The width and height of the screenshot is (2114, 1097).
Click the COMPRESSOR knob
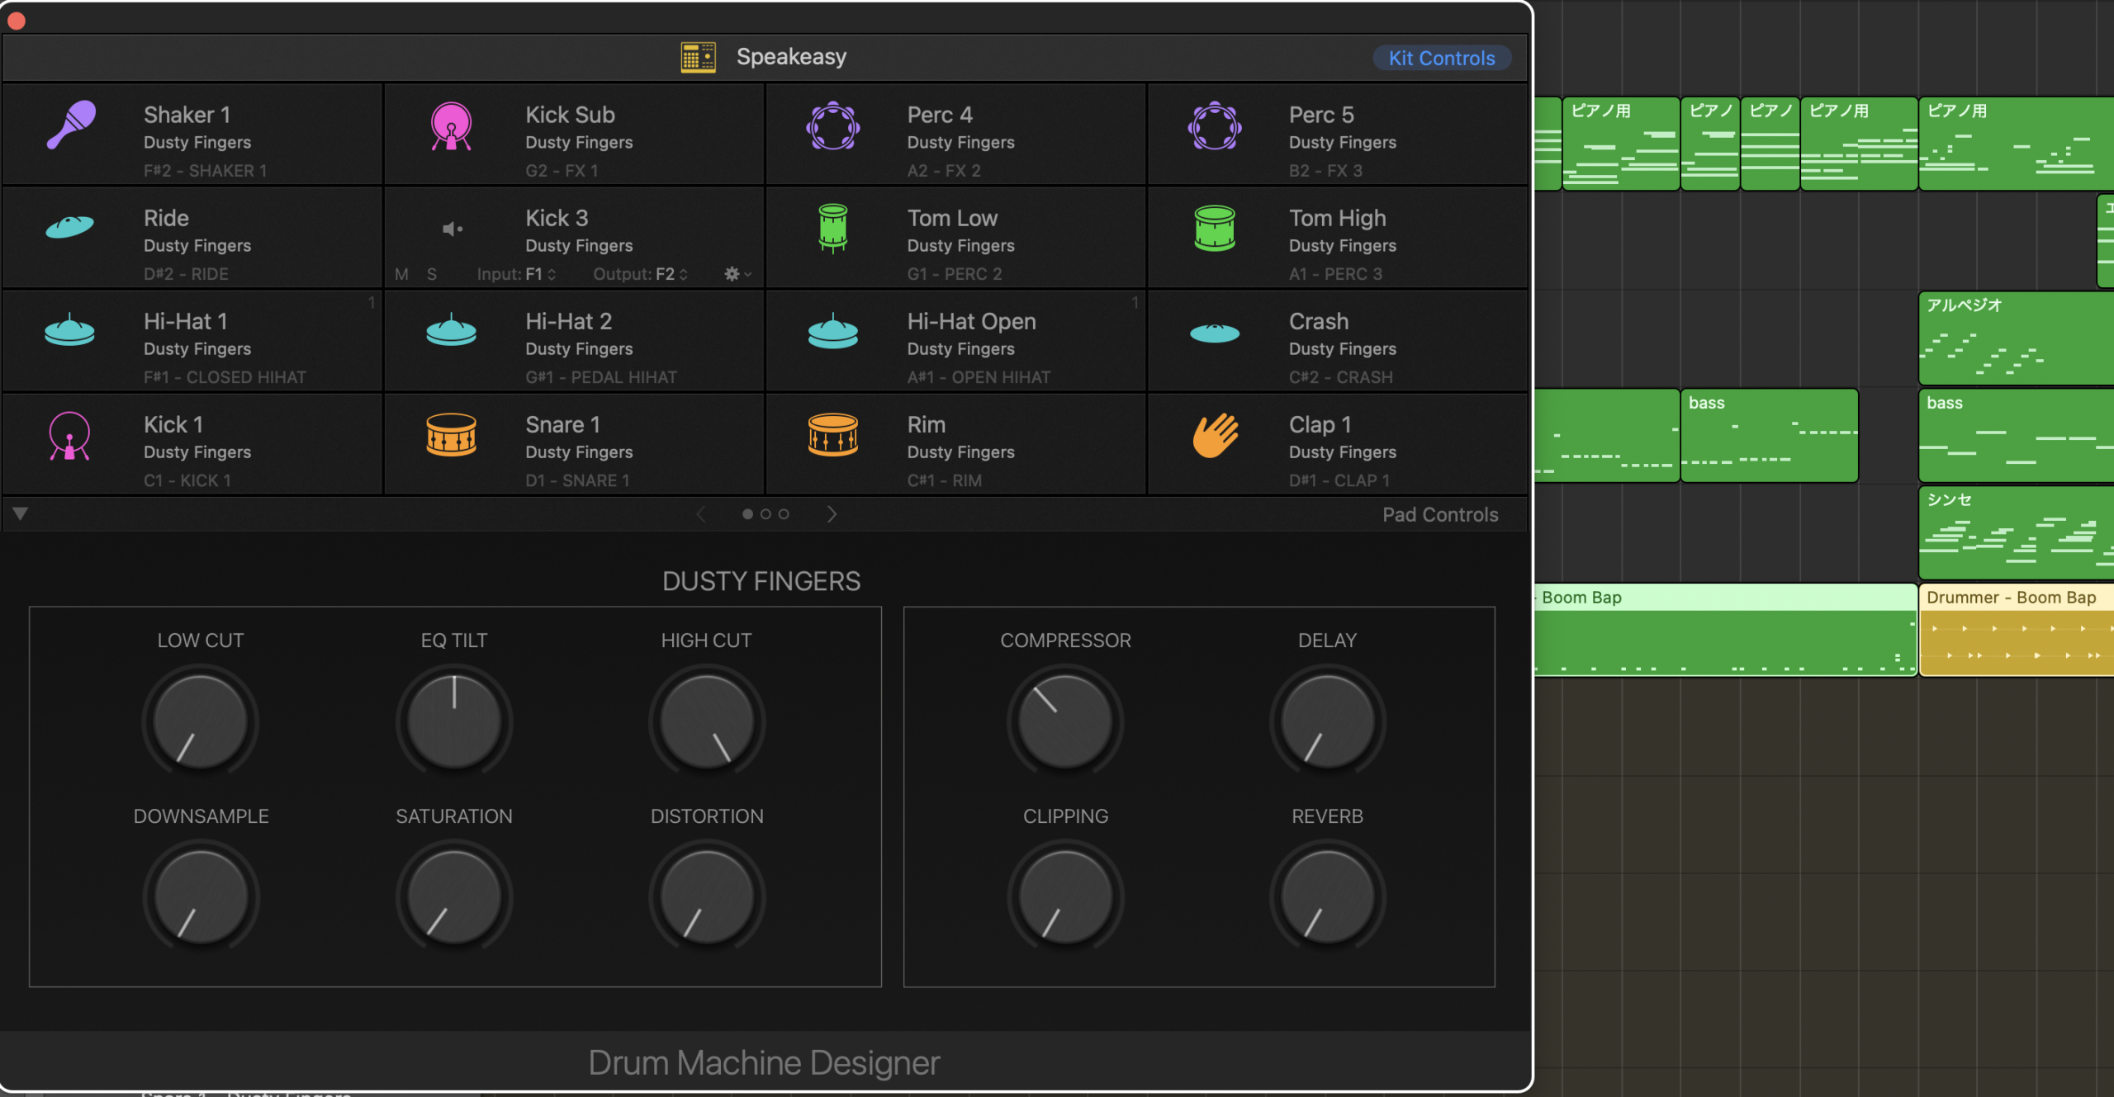tap(1065, 721)
